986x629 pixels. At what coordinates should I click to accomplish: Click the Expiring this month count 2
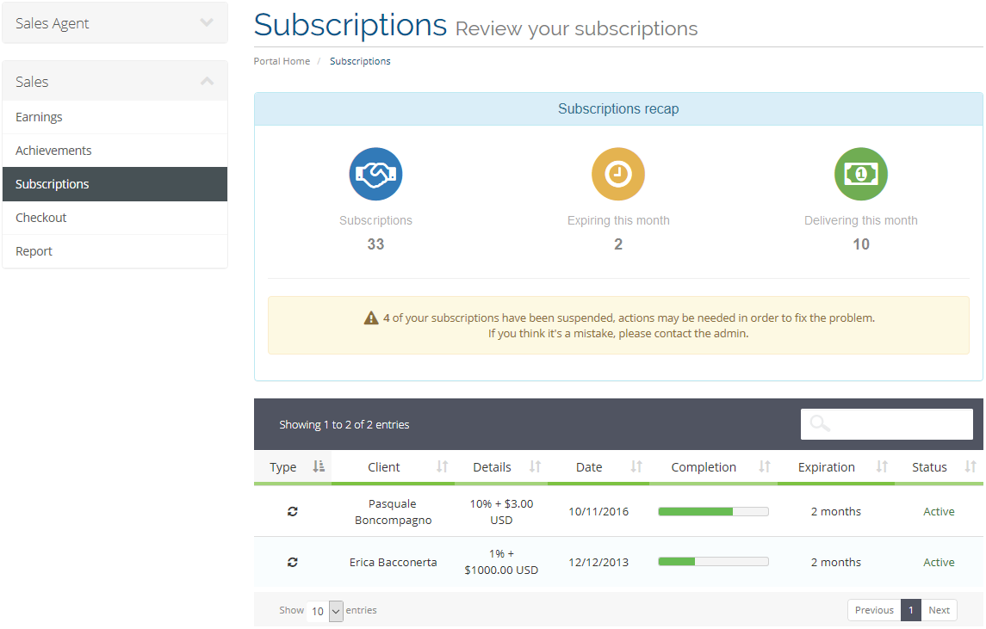point(618,244)
